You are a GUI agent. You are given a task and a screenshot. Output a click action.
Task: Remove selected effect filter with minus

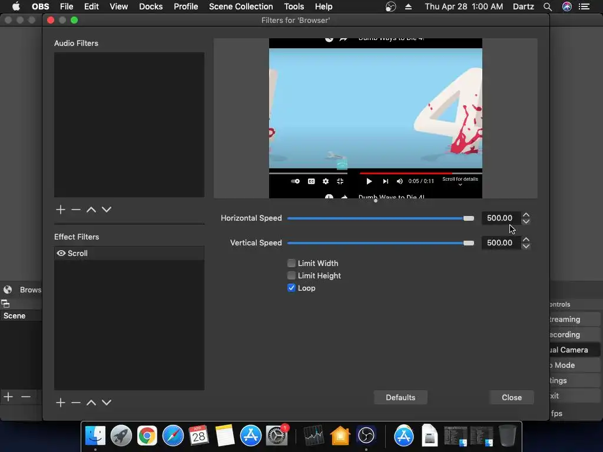coord(76,403)
